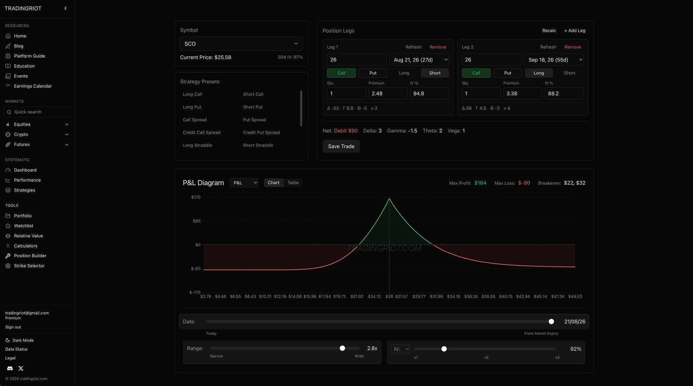Open the P&L metric dropdown
This screenshot has width=693, height=386.
[244, 183]
